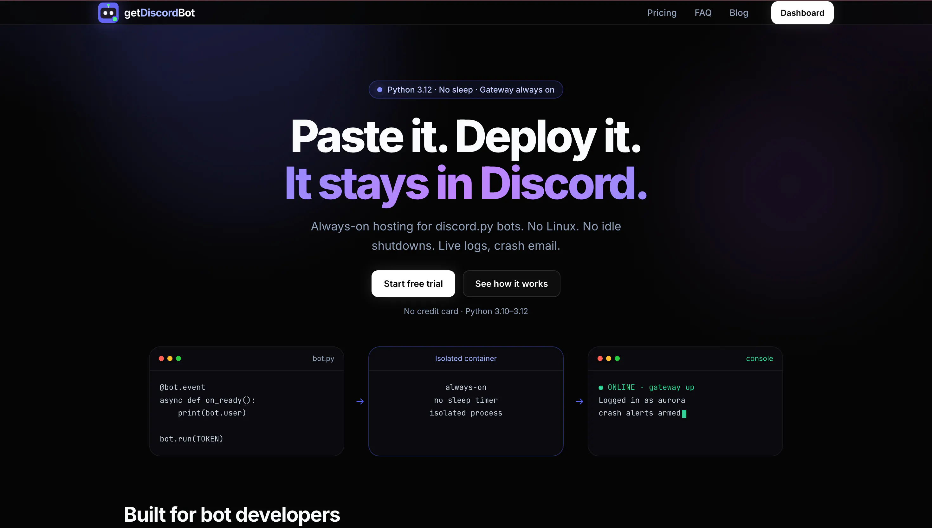Click the isolated process text
Viewport: 932px width, 528px height.
466,413
